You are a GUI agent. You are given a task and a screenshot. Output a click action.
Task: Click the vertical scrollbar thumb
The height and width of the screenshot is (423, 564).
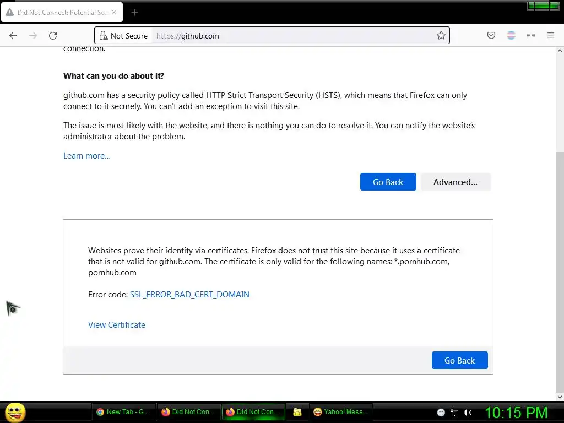coord(560,272)
